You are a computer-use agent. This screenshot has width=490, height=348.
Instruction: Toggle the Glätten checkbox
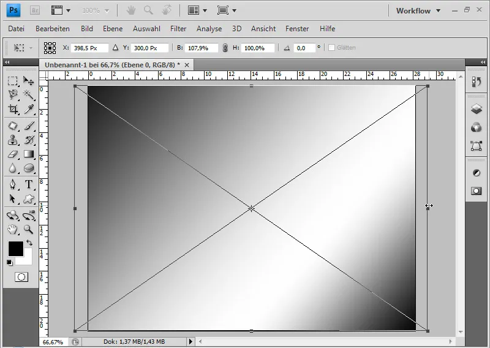point(332,48)
